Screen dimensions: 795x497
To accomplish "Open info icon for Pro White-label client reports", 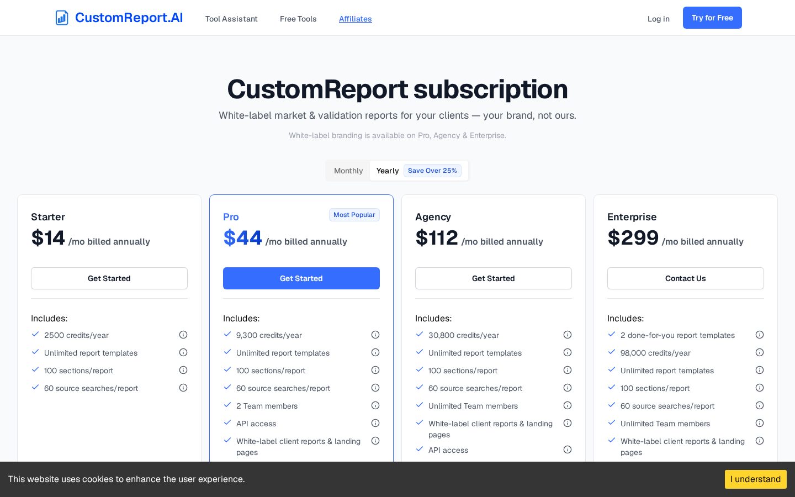I will (375, 441).
